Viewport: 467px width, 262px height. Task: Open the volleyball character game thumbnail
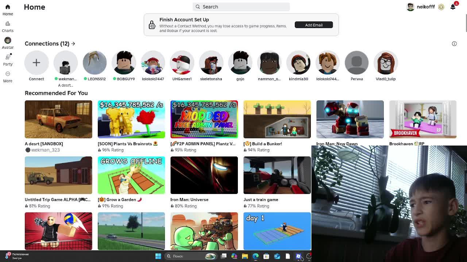58,231
